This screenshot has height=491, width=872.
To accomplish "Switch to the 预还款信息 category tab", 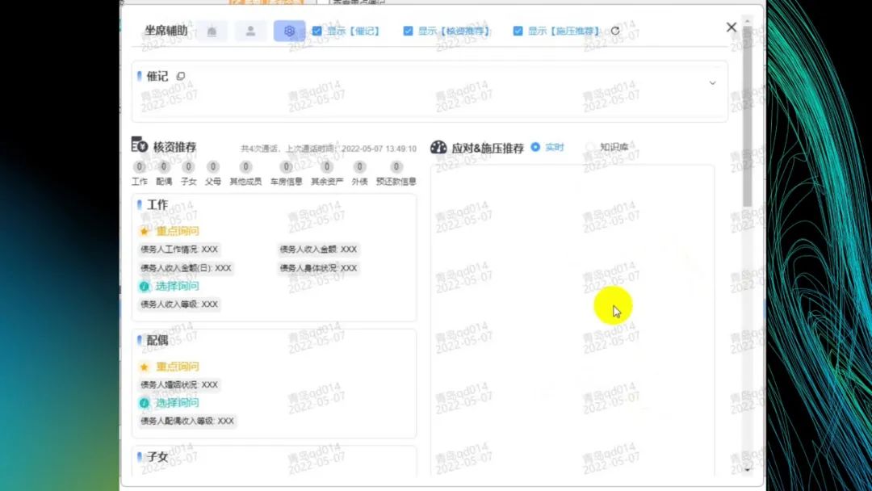I will (396, 173).
